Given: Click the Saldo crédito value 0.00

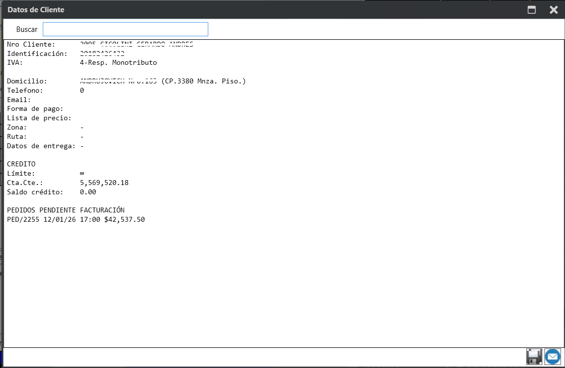Looking at the screenshot, I should (x=88, y=192).
